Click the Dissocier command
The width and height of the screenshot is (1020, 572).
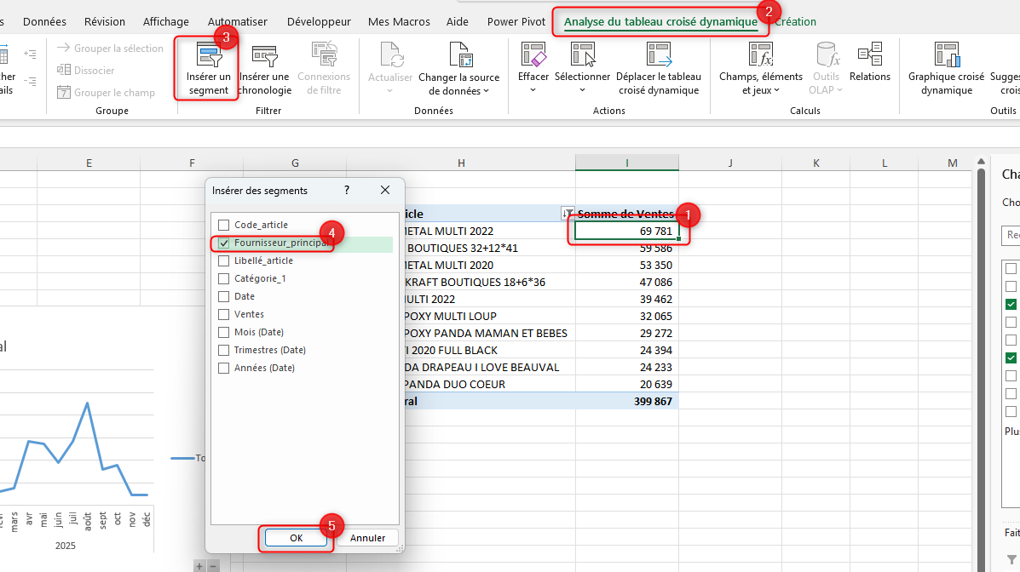86,70
